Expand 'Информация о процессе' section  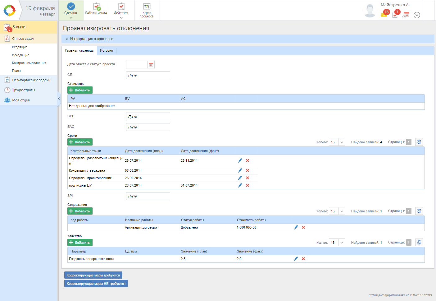click(67, 39)
